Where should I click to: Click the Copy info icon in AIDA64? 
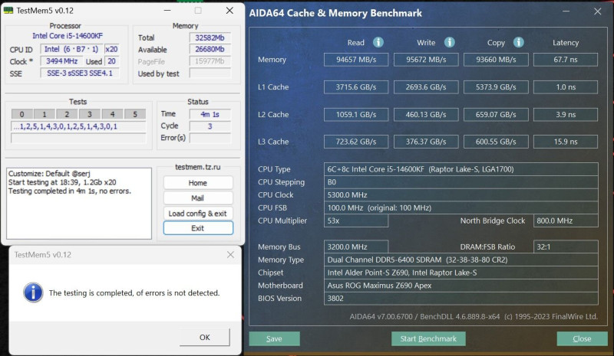click(x=519, y=42)
